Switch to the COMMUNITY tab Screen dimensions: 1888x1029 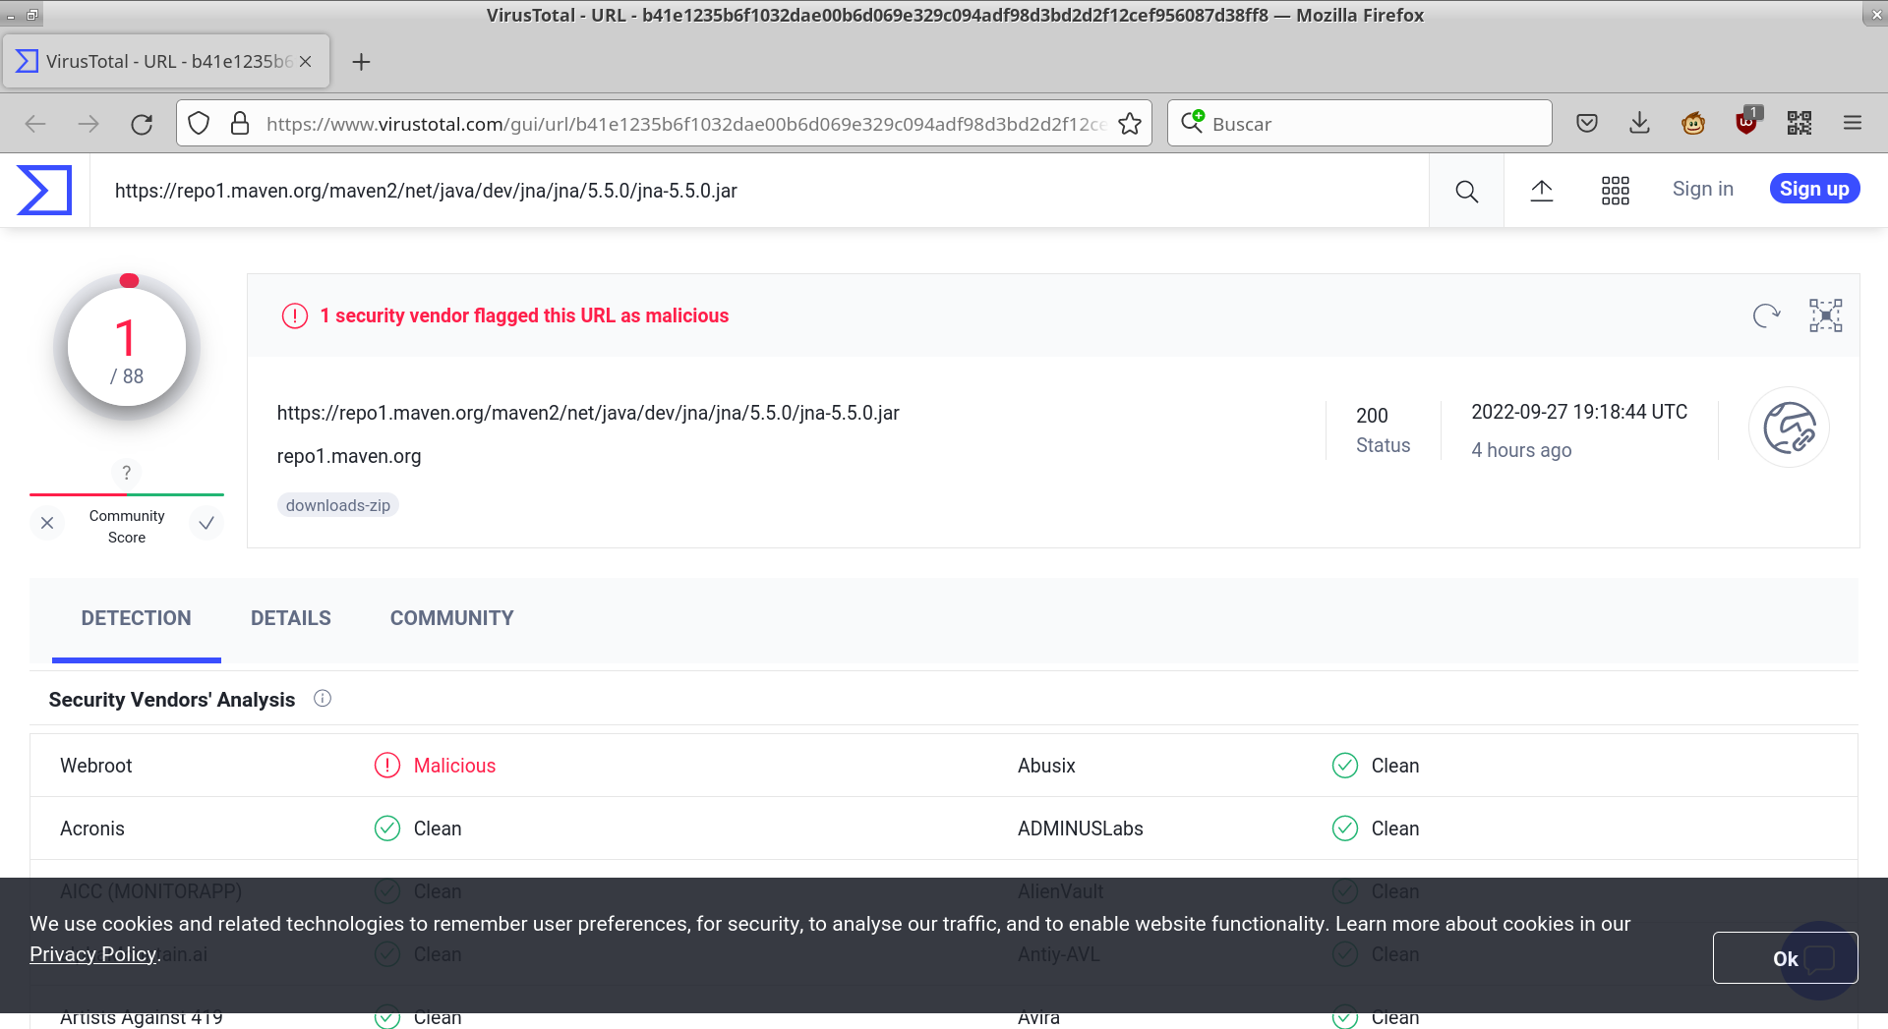coord(451,617)
